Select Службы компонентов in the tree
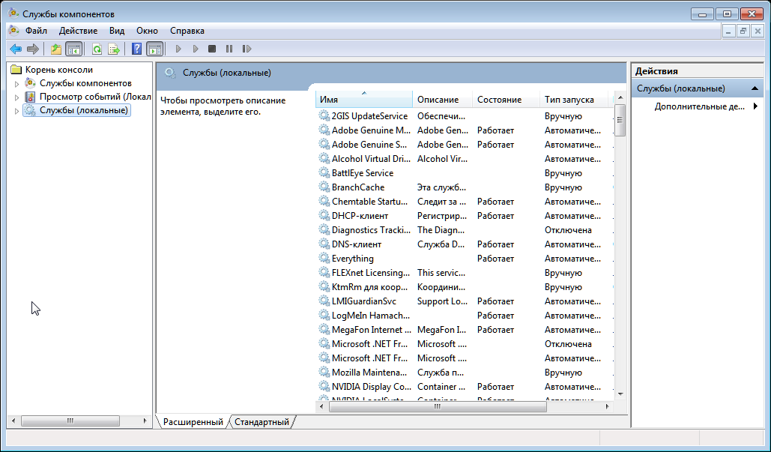This screenshot has width=771, height=452. (x=85, y=83)
